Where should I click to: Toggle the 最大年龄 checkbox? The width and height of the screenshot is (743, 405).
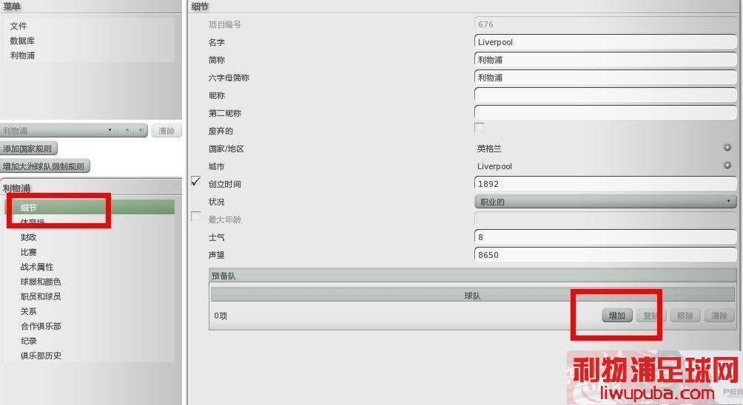tap(195, 217)
